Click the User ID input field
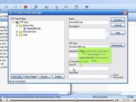This screenshot has width=136, height=102. click(89, 69)
